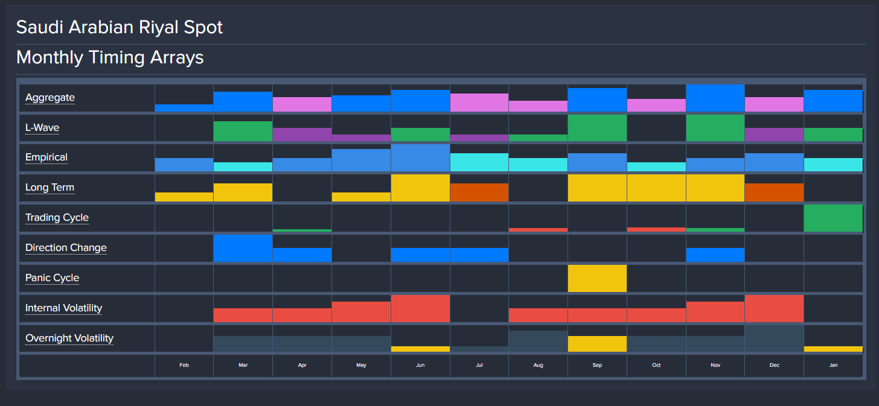The height and width of the screenshot is (406, 879).
Task: Click the yellow Panic Cycle bar in September
Action: tap(597, 278)
